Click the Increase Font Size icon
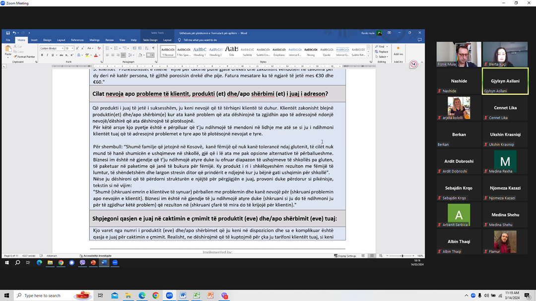The image size is (536, 301). click(77, 48)
